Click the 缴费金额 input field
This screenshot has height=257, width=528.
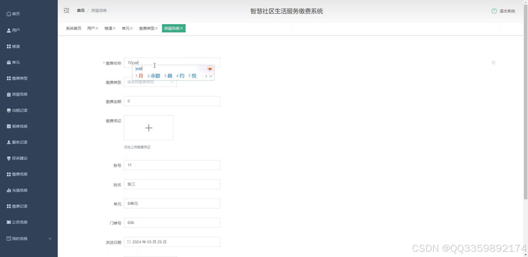(x=172, y=101)
